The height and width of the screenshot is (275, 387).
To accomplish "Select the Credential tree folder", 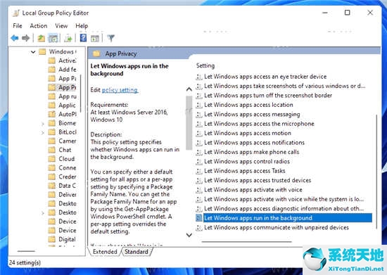I will pos(62,177).
